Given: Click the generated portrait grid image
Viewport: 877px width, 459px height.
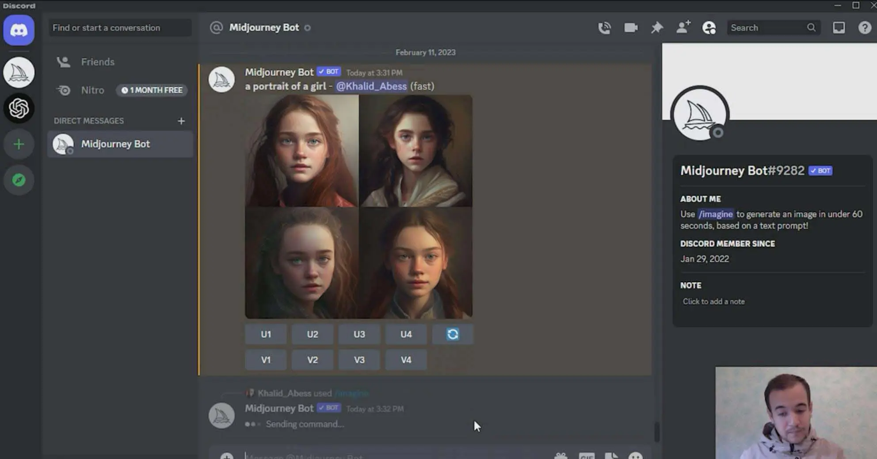Looking at the screenshot, I should 358,207.
